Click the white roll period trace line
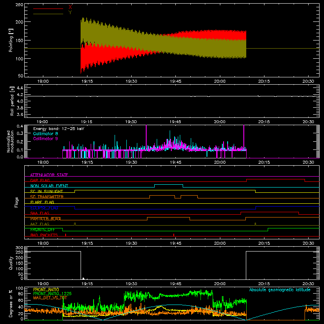Screen dimensions: 324x324 (x=172, y=96)
